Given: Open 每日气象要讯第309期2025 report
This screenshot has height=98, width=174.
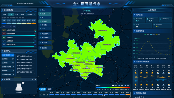Looking at the screenshot, I should (x=24, y=56).
